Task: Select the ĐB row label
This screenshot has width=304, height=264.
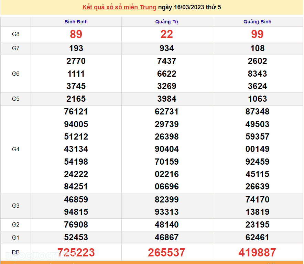Action: (x=15, y=252)
